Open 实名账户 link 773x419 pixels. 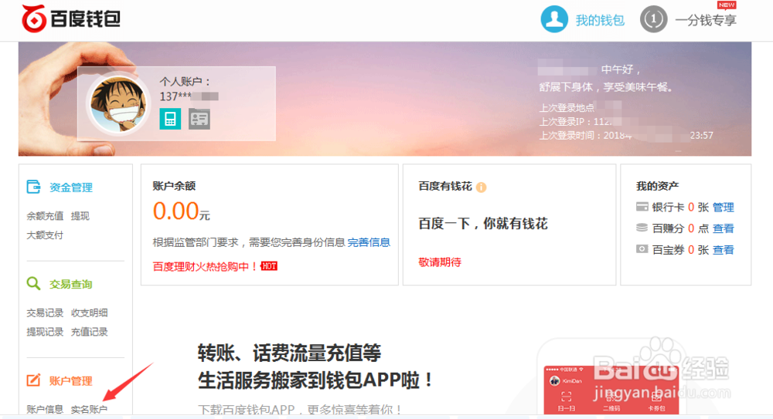point(89,409)
